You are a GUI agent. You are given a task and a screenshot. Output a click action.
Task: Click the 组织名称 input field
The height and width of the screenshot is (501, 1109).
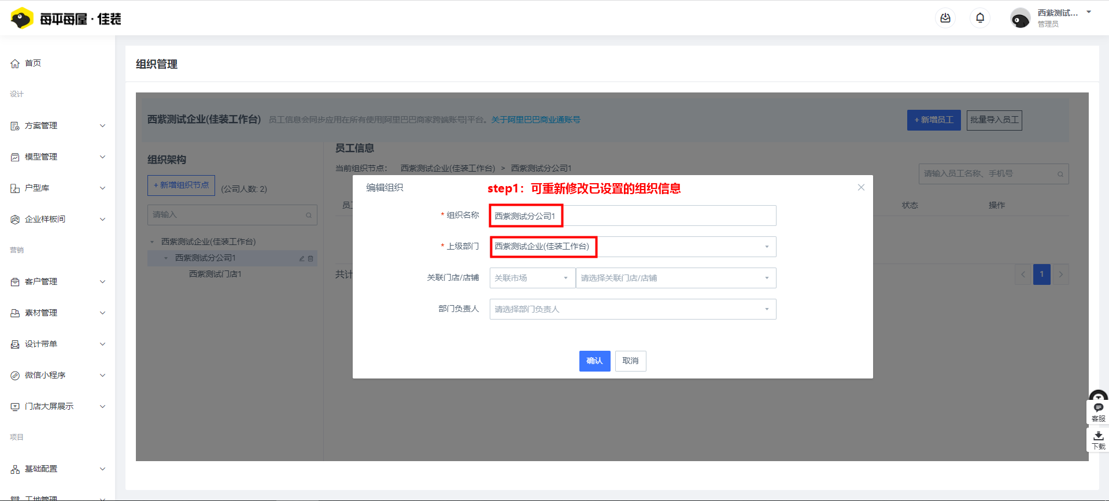click(633, 216)
